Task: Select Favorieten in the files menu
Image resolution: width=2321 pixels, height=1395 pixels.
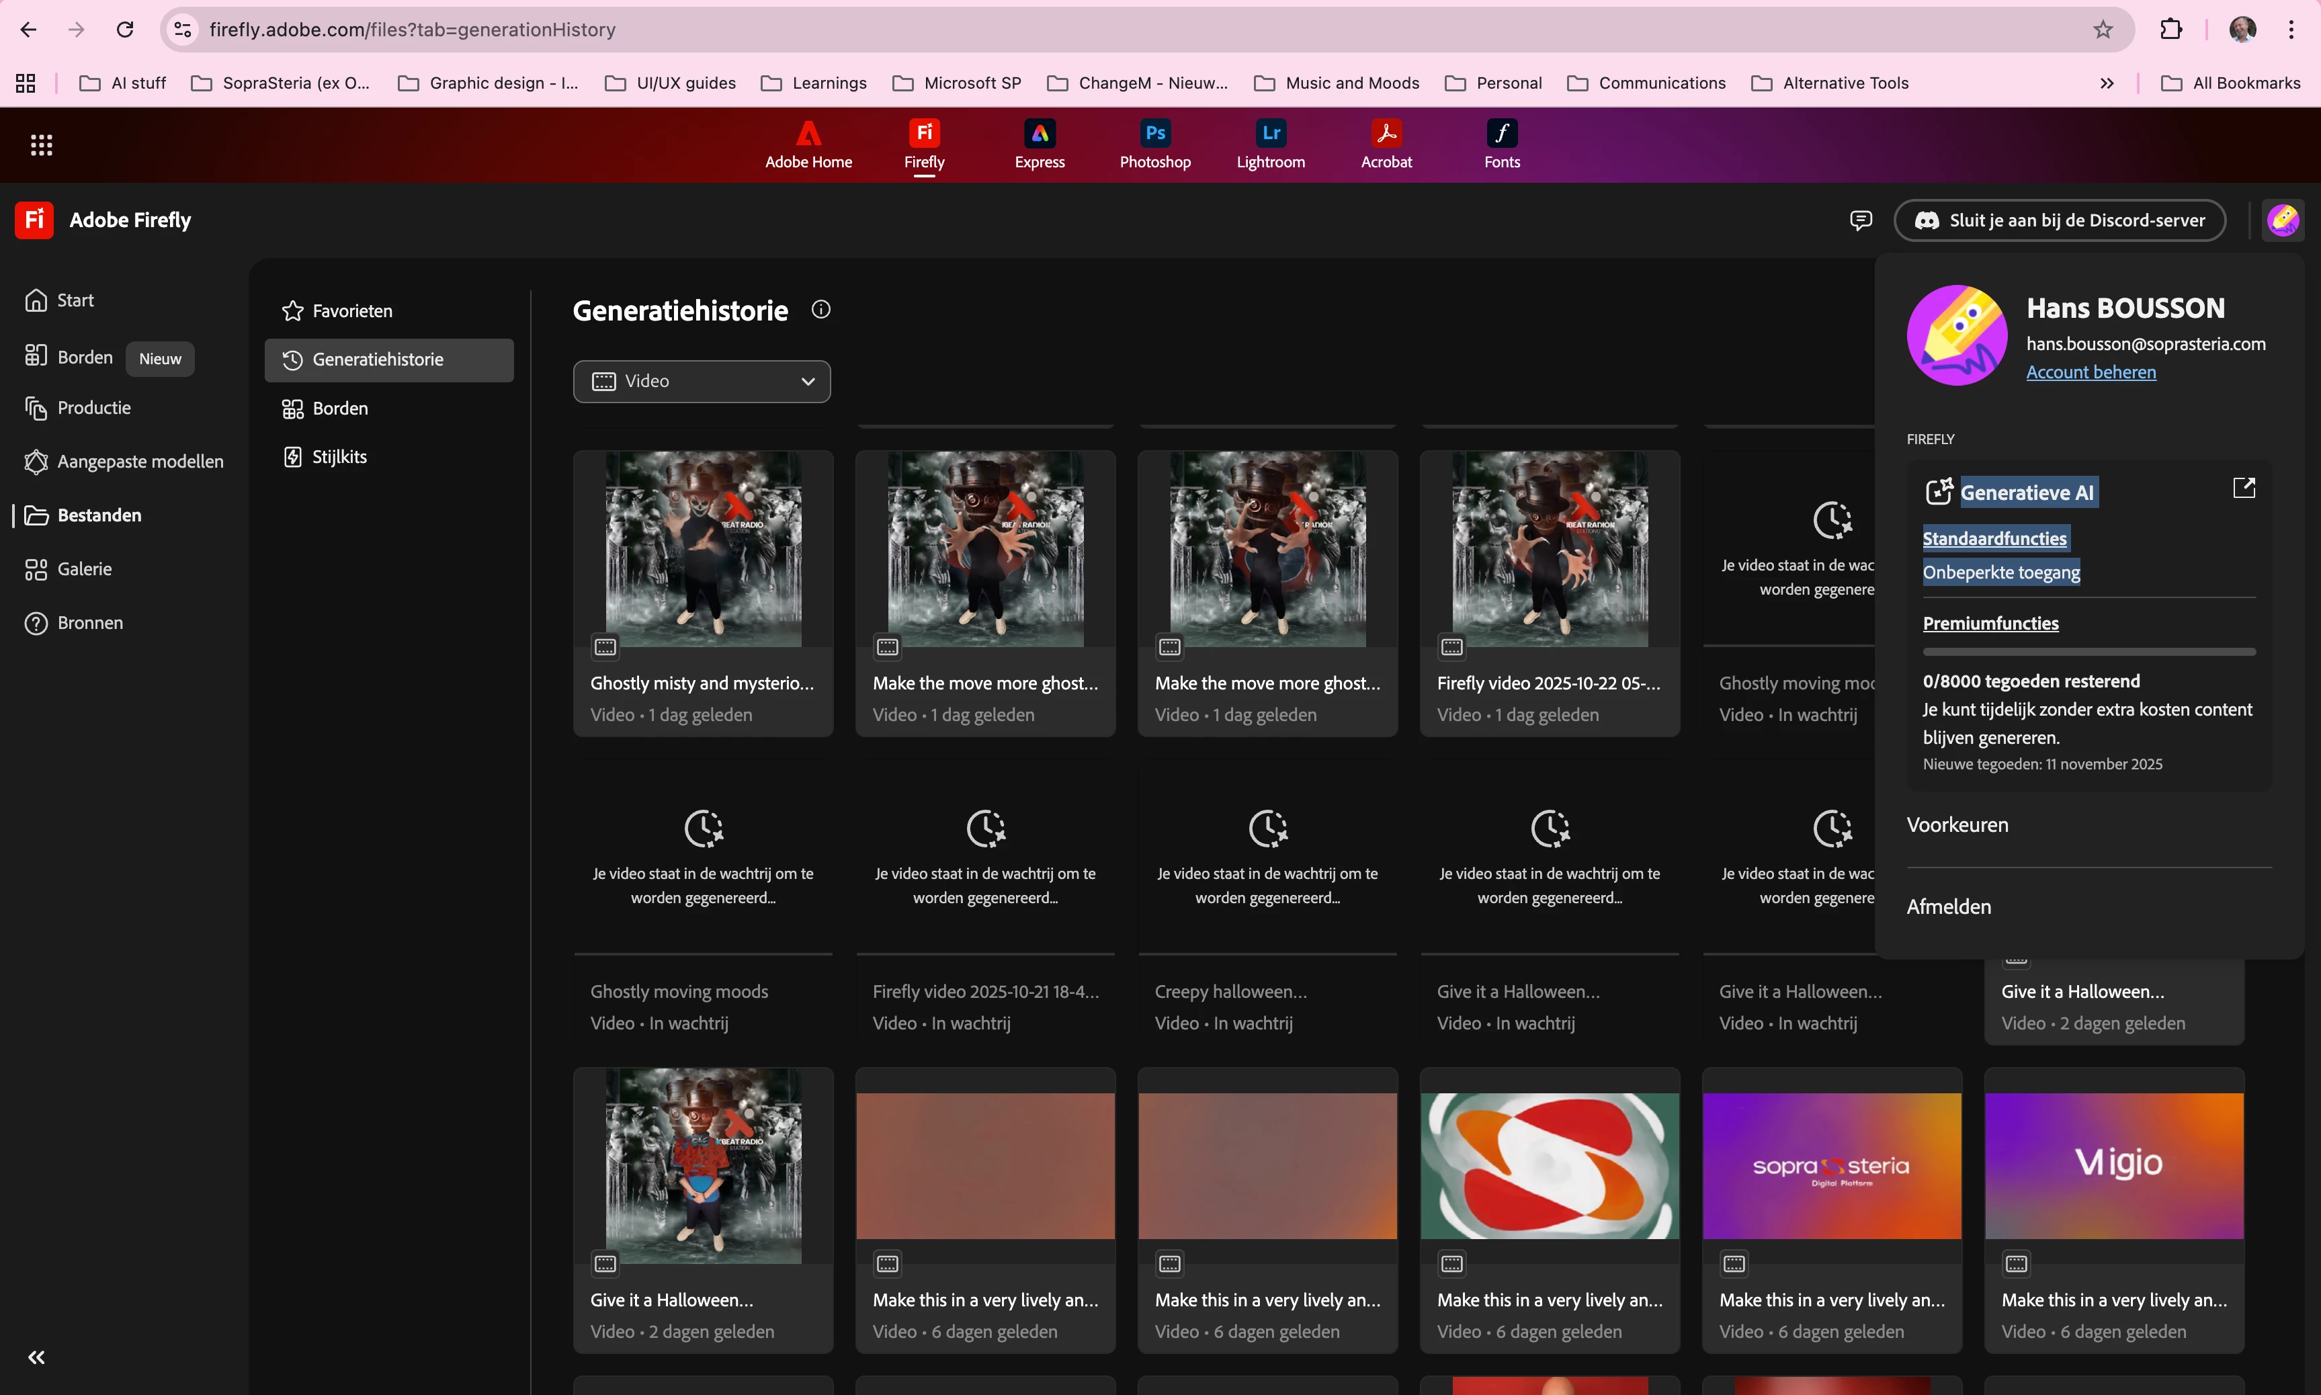Action: pos(351,310)
